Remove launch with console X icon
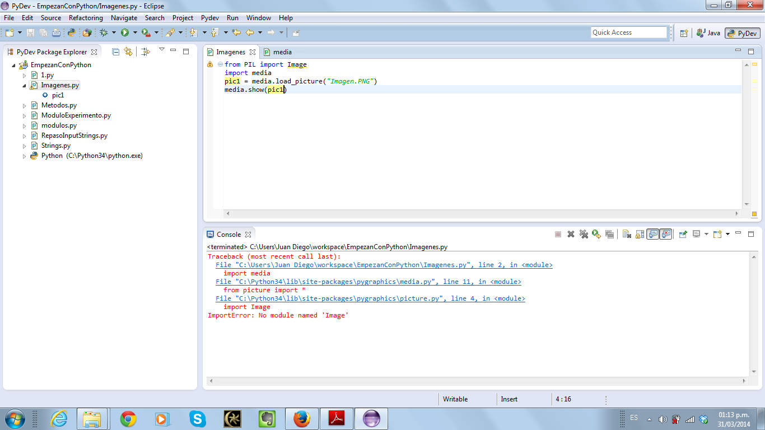The image size is (765, 430). pyautogui.click(x=571, y=235)
